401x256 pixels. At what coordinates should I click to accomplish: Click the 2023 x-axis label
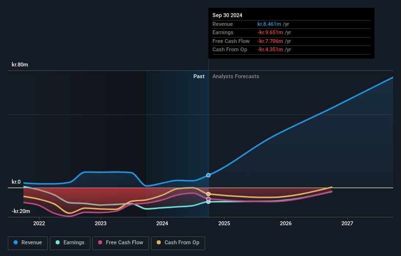(x=101, y=224)
